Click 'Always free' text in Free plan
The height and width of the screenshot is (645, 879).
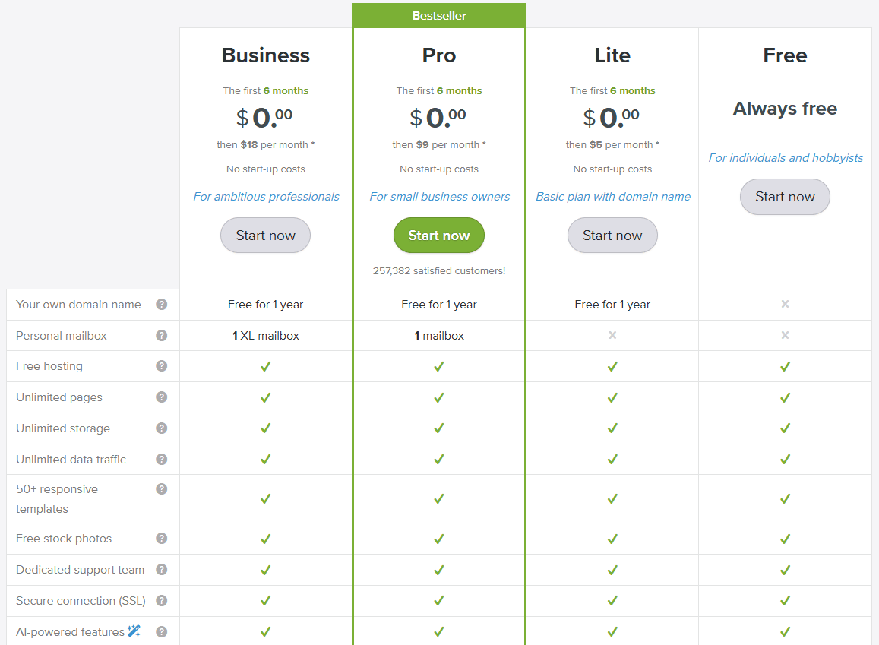click(x=785, y=108)
